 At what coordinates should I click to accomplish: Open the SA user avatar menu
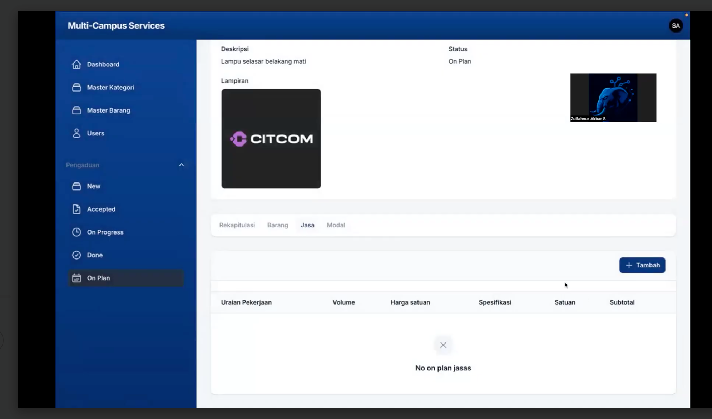click(676, 26)
